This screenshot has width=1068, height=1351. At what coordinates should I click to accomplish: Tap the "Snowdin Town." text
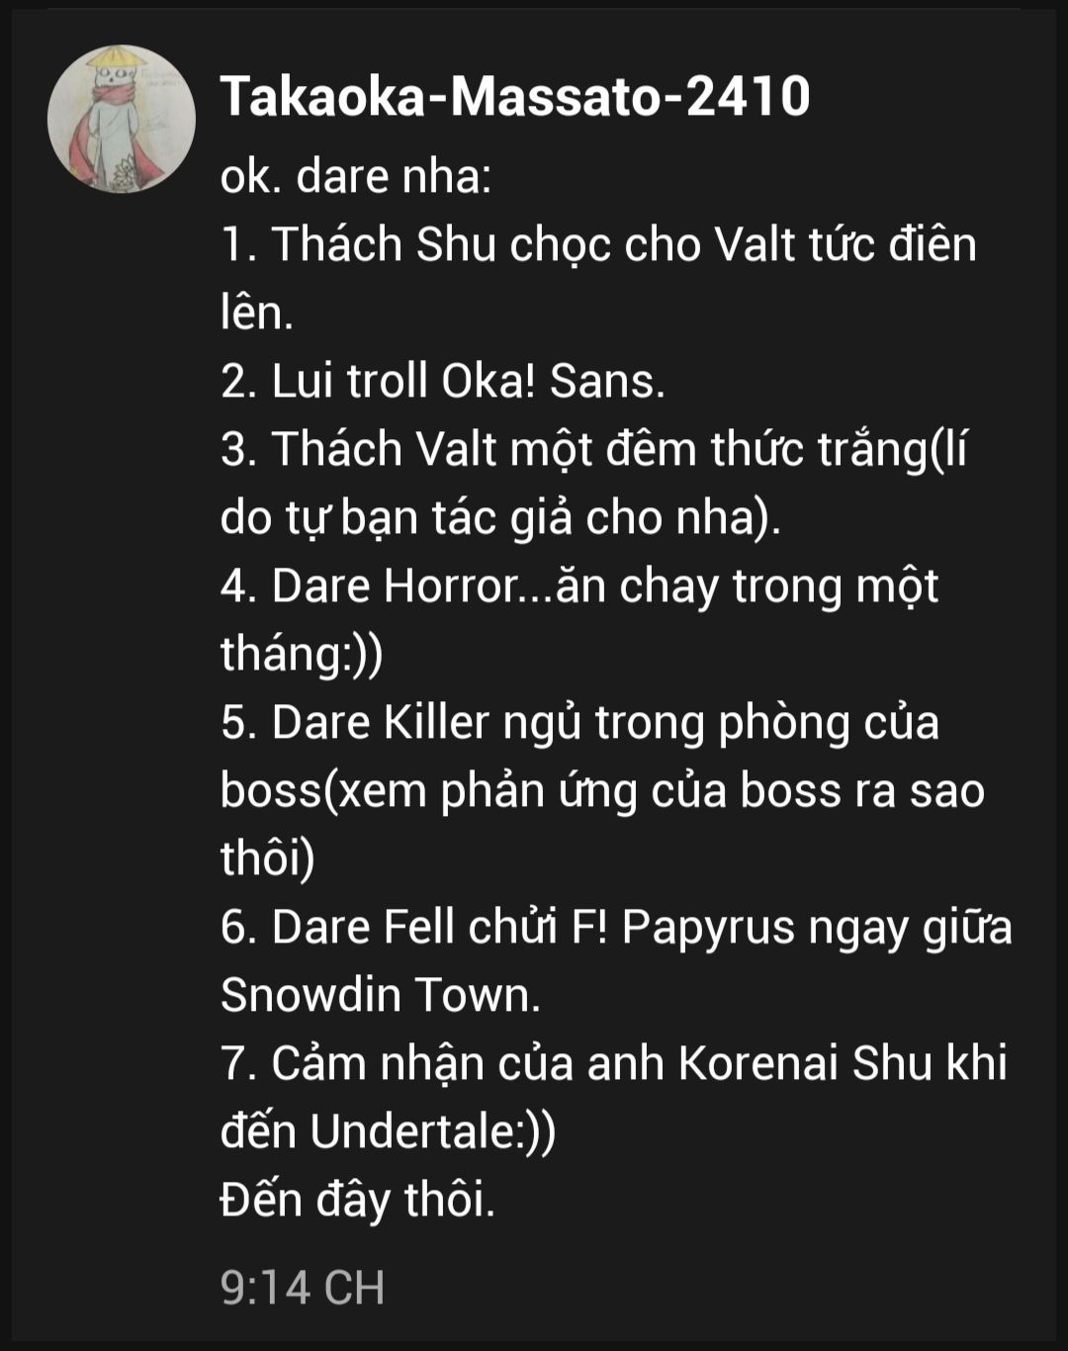381,995
